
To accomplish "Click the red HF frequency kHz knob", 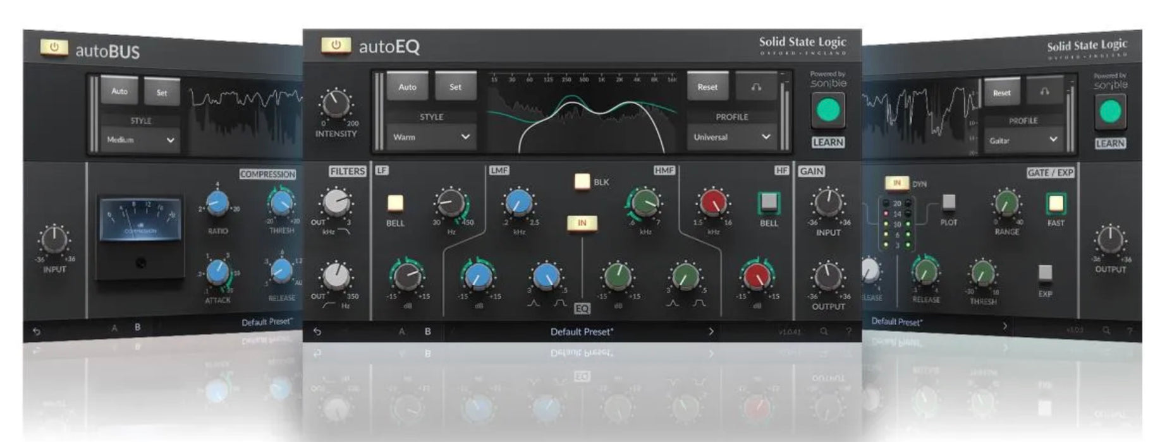I will point(712,203).
